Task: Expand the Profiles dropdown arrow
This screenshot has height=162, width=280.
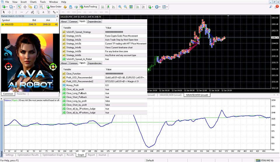Action: tap(14, 7)
